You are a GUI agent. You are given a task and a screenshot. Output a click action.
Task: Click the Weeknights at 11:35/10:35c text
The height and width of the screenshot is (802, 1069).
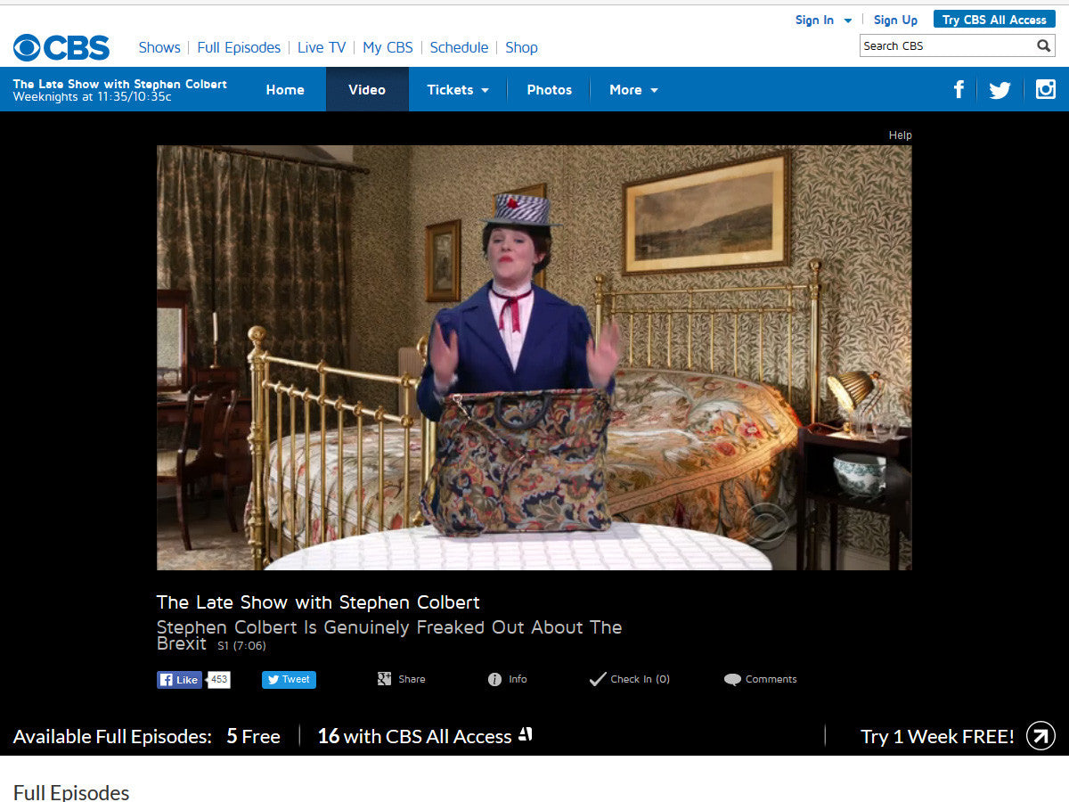[92, 96]
